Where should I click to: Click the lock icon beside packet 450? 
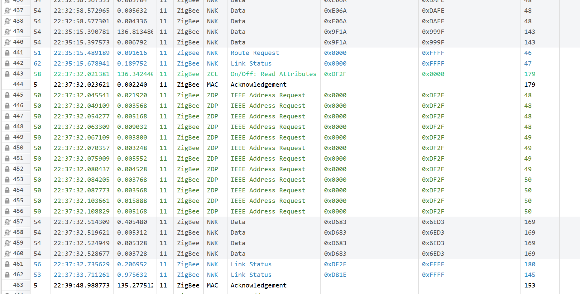[x=7, y=148]
